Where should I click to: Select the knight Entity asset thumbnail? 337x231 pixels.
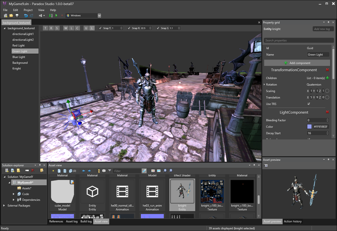click(182, 195)
